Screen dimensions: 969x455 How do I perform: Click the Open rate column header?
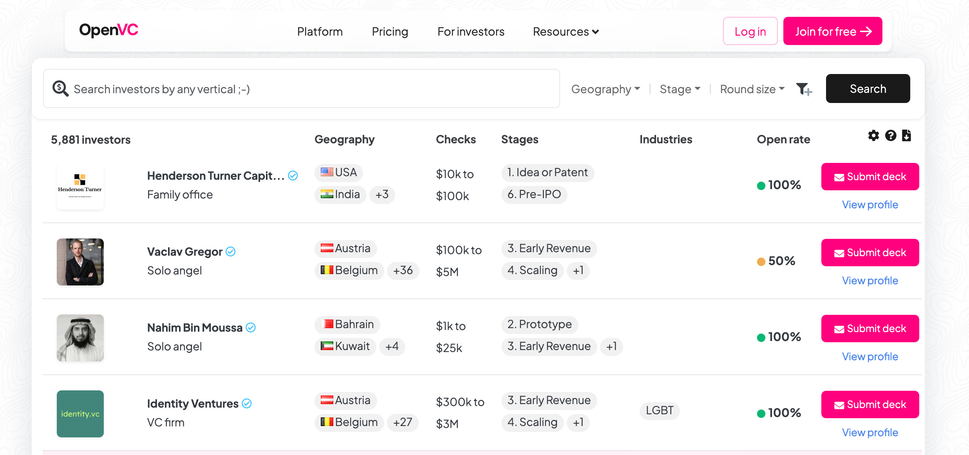783,139
